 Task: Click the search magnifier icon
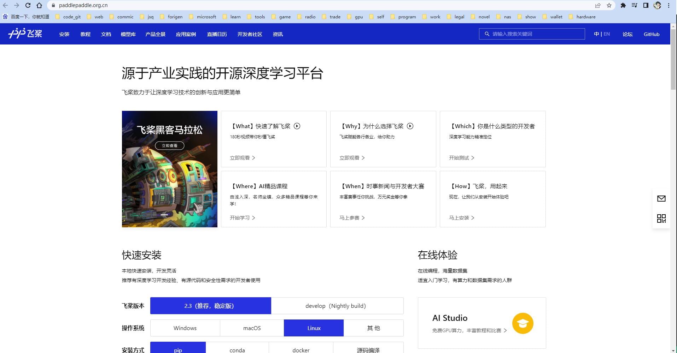click(487, 34)
